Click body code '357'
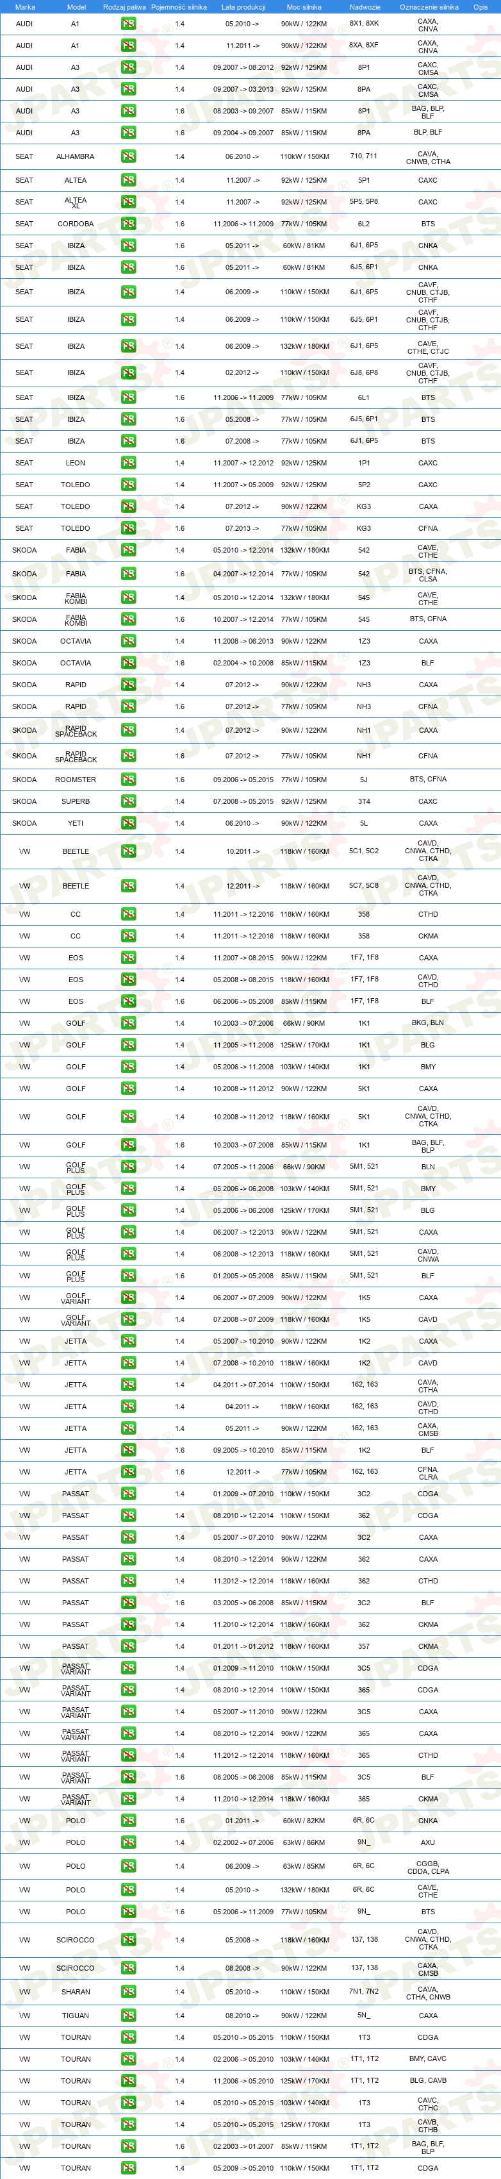 tap(364, 1646)
